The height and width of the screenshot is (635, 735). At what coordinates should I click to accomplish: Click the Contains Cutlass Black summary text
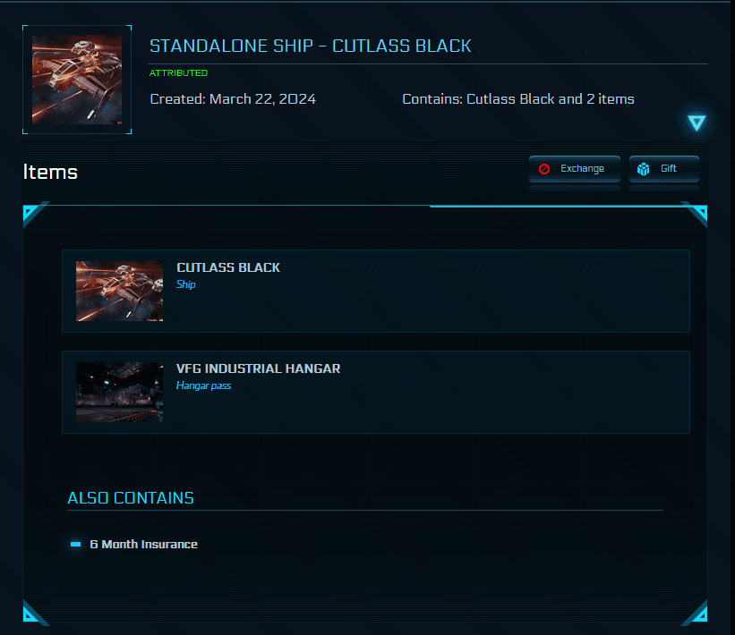(x=518, y=99)
